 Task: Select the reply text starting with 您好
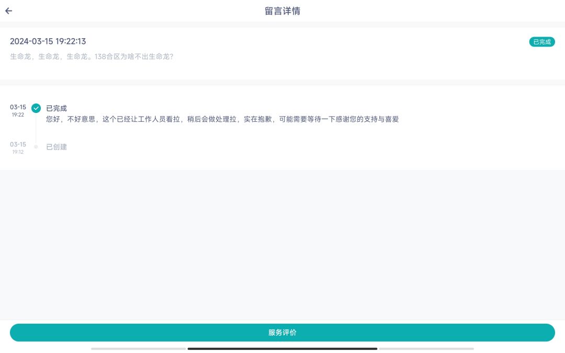coord(222,119)
